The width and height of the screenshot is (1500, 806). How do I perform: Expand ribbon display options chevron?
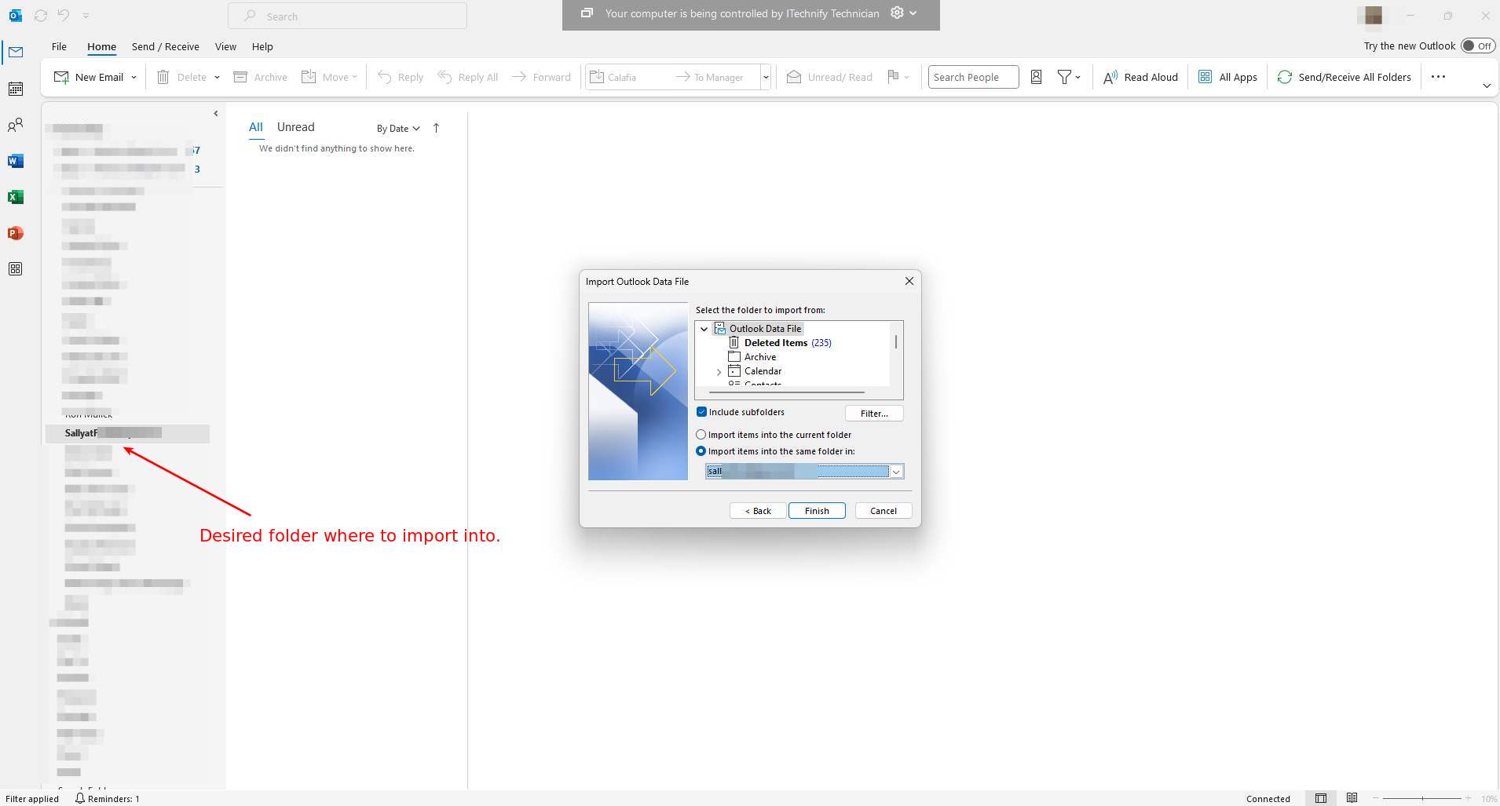click(x=1487, y=86)
